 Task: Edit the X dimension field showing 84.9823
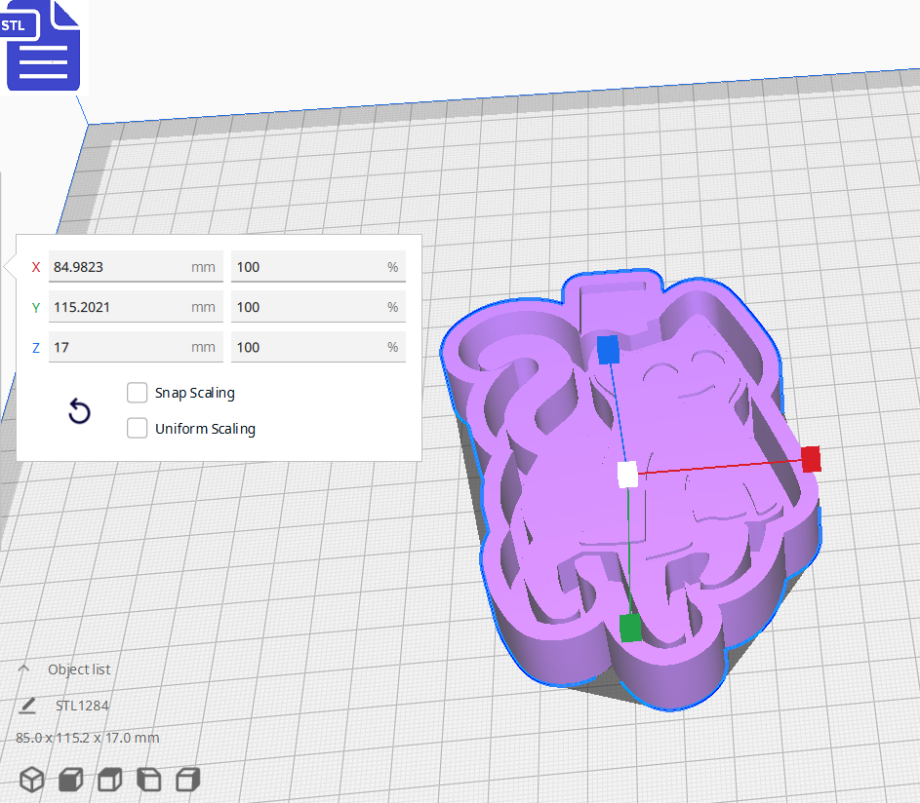click(x=135, y=266)
